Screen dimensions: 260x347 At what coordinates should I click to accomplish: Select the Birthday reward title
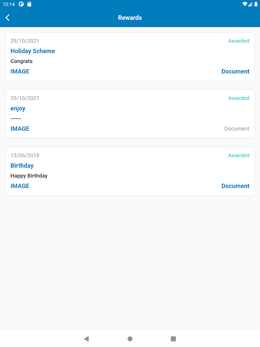[x=22, y=166]
